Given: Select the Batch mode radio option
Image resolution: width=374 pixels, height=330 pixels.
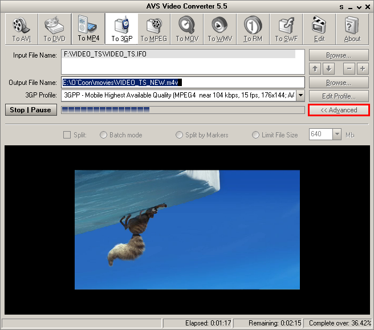Looking at the screenshot, I should (103, 135).
